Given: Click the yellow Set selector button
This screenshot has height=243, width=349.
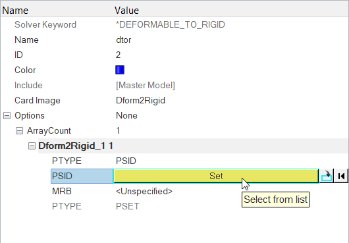Looking at the screenshot, I should (x=216, y=176).
